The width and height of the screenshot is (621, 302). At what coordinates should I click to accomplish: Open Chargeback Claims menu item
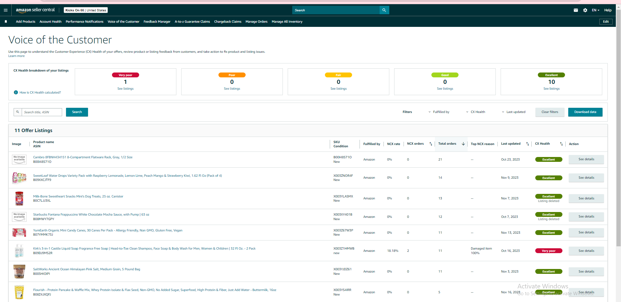click(228, 22)
